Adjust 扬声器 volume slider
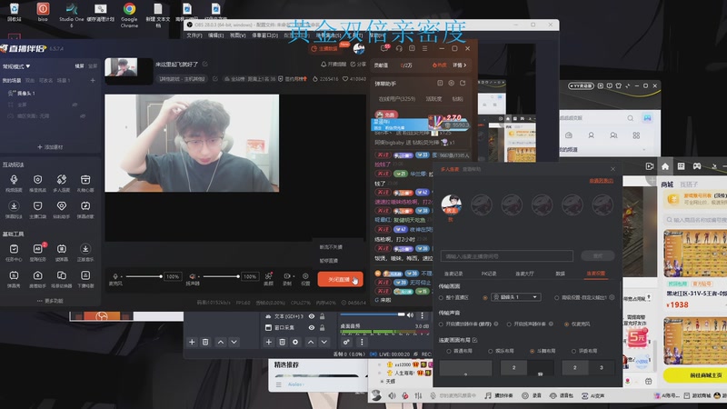This screenshot has width=727, height=409. pos(221,276)
